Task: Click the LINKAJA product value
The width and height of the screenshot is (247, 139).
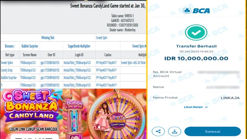Action: [x=230, y=98]
